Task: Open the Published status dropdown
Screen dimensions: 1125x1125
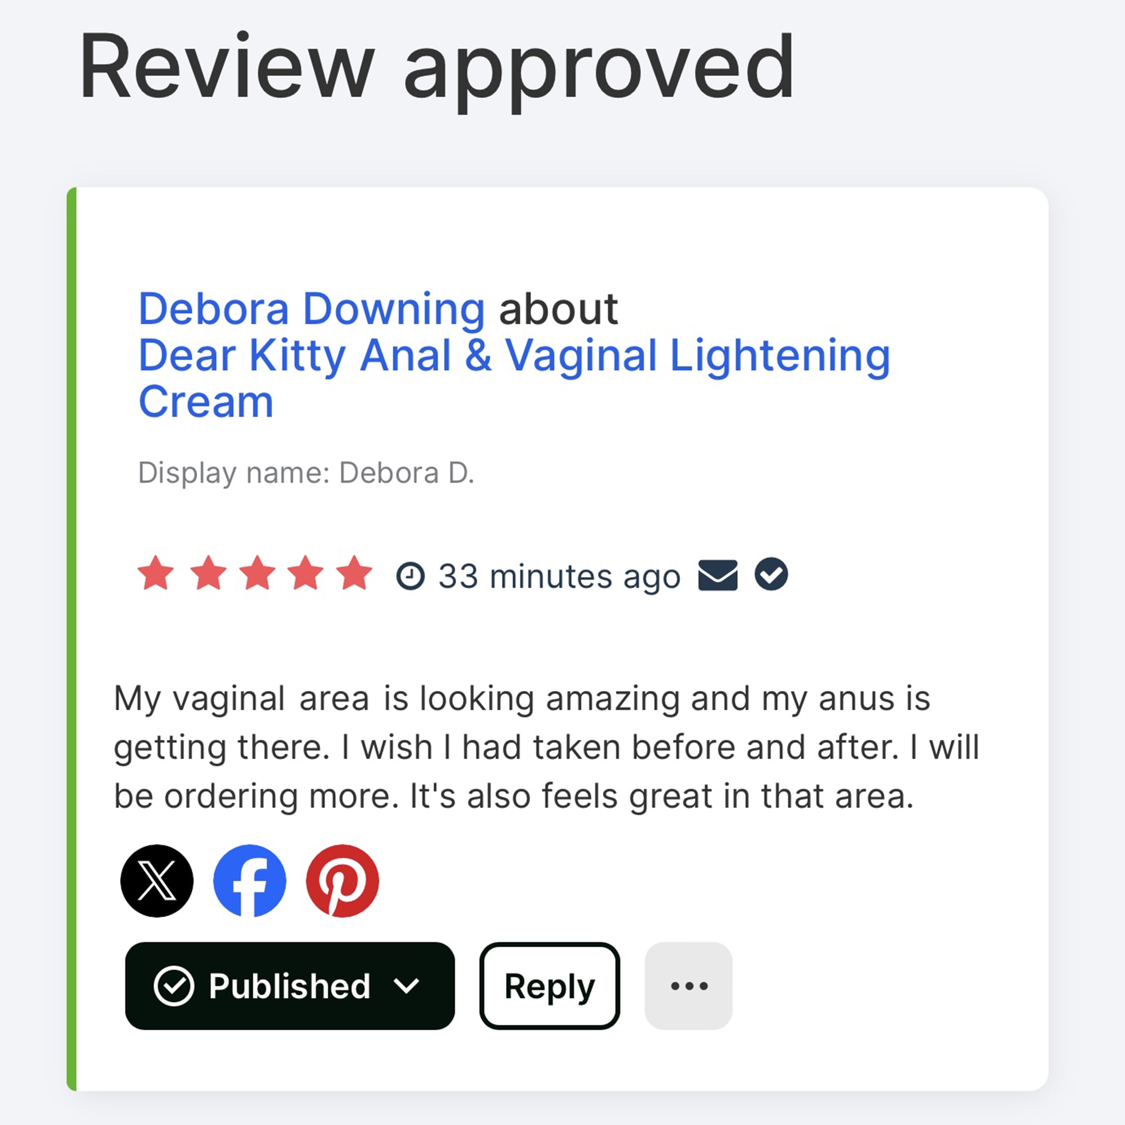Action: [290, 986]
